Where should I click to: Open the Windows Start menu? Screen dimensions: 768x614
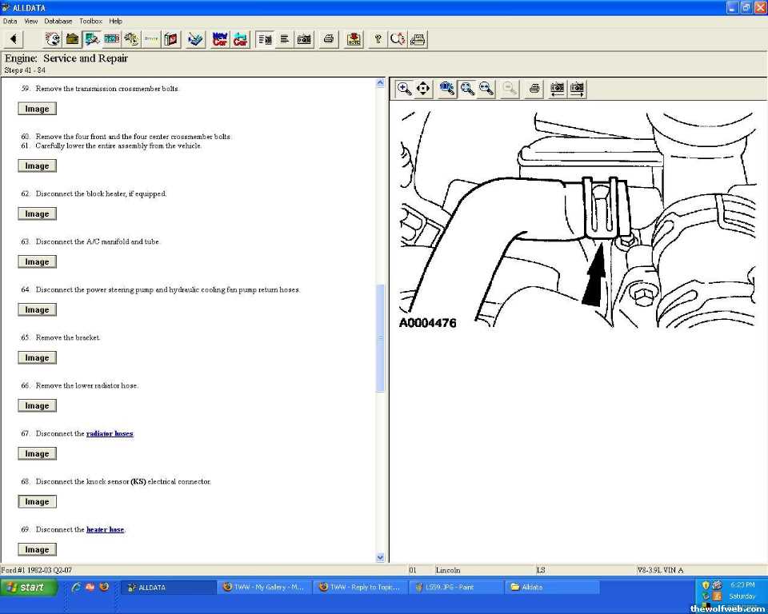click(x=30, y=588)
